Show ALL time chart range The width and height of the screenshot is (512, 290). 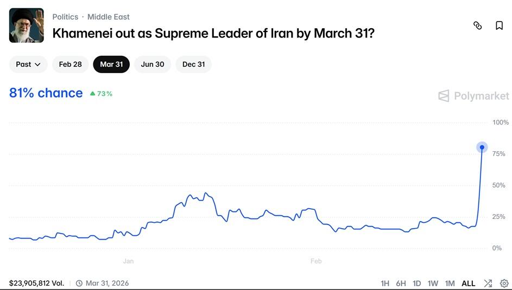coord(469,283)
